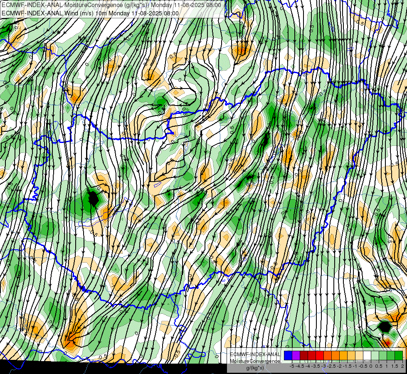Click the legend scale's -5 tick label
The width and height of the screenshot is (407, 374).
tap(292, 366)
